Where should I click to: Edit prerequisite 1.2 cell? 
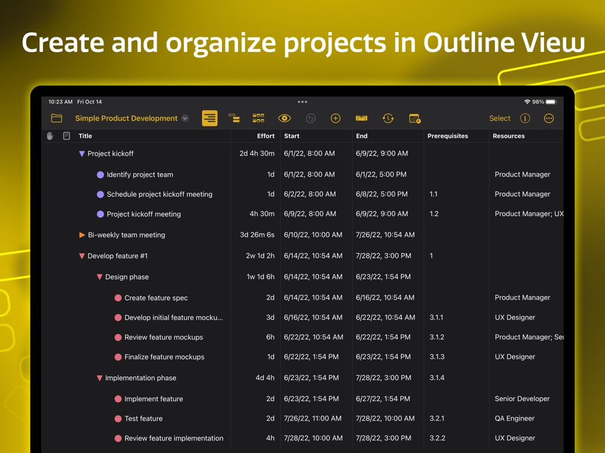click(x=434, y=214)
